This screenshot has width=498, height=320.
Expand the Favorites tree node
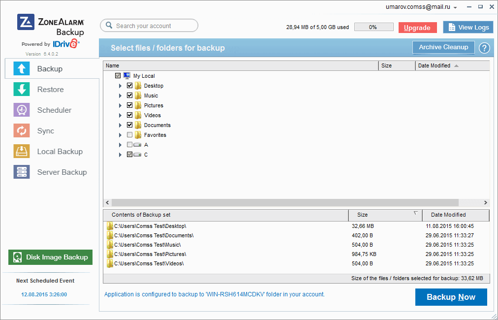click(121, 135)
